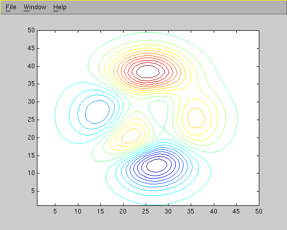The image size is (287, 230).
Task: Click the x-axis tick label 25
Action: click(x=146, y=212)
